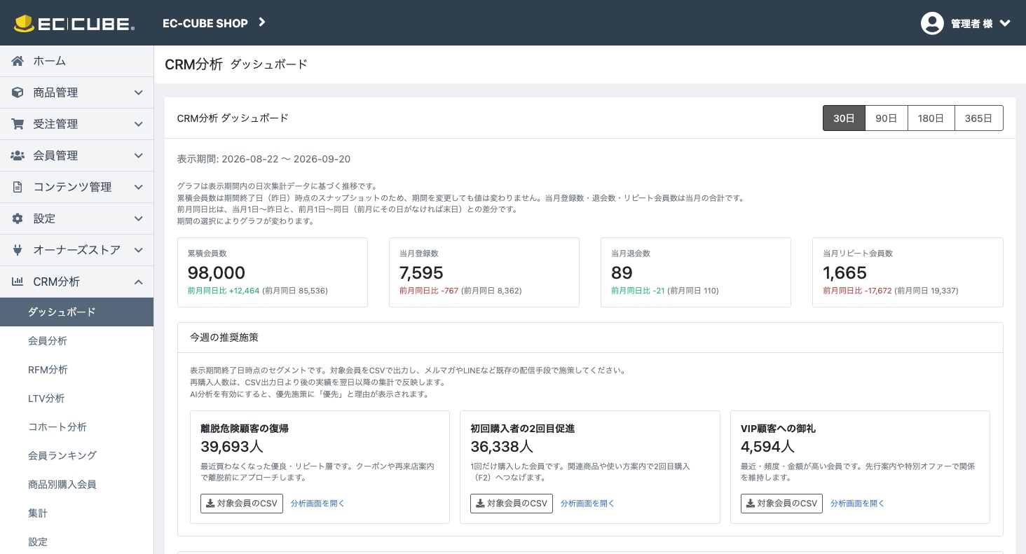Go to ホーム in the sidebar
This screenshot has height=554, width=1026.
click(x=76, y=61)
